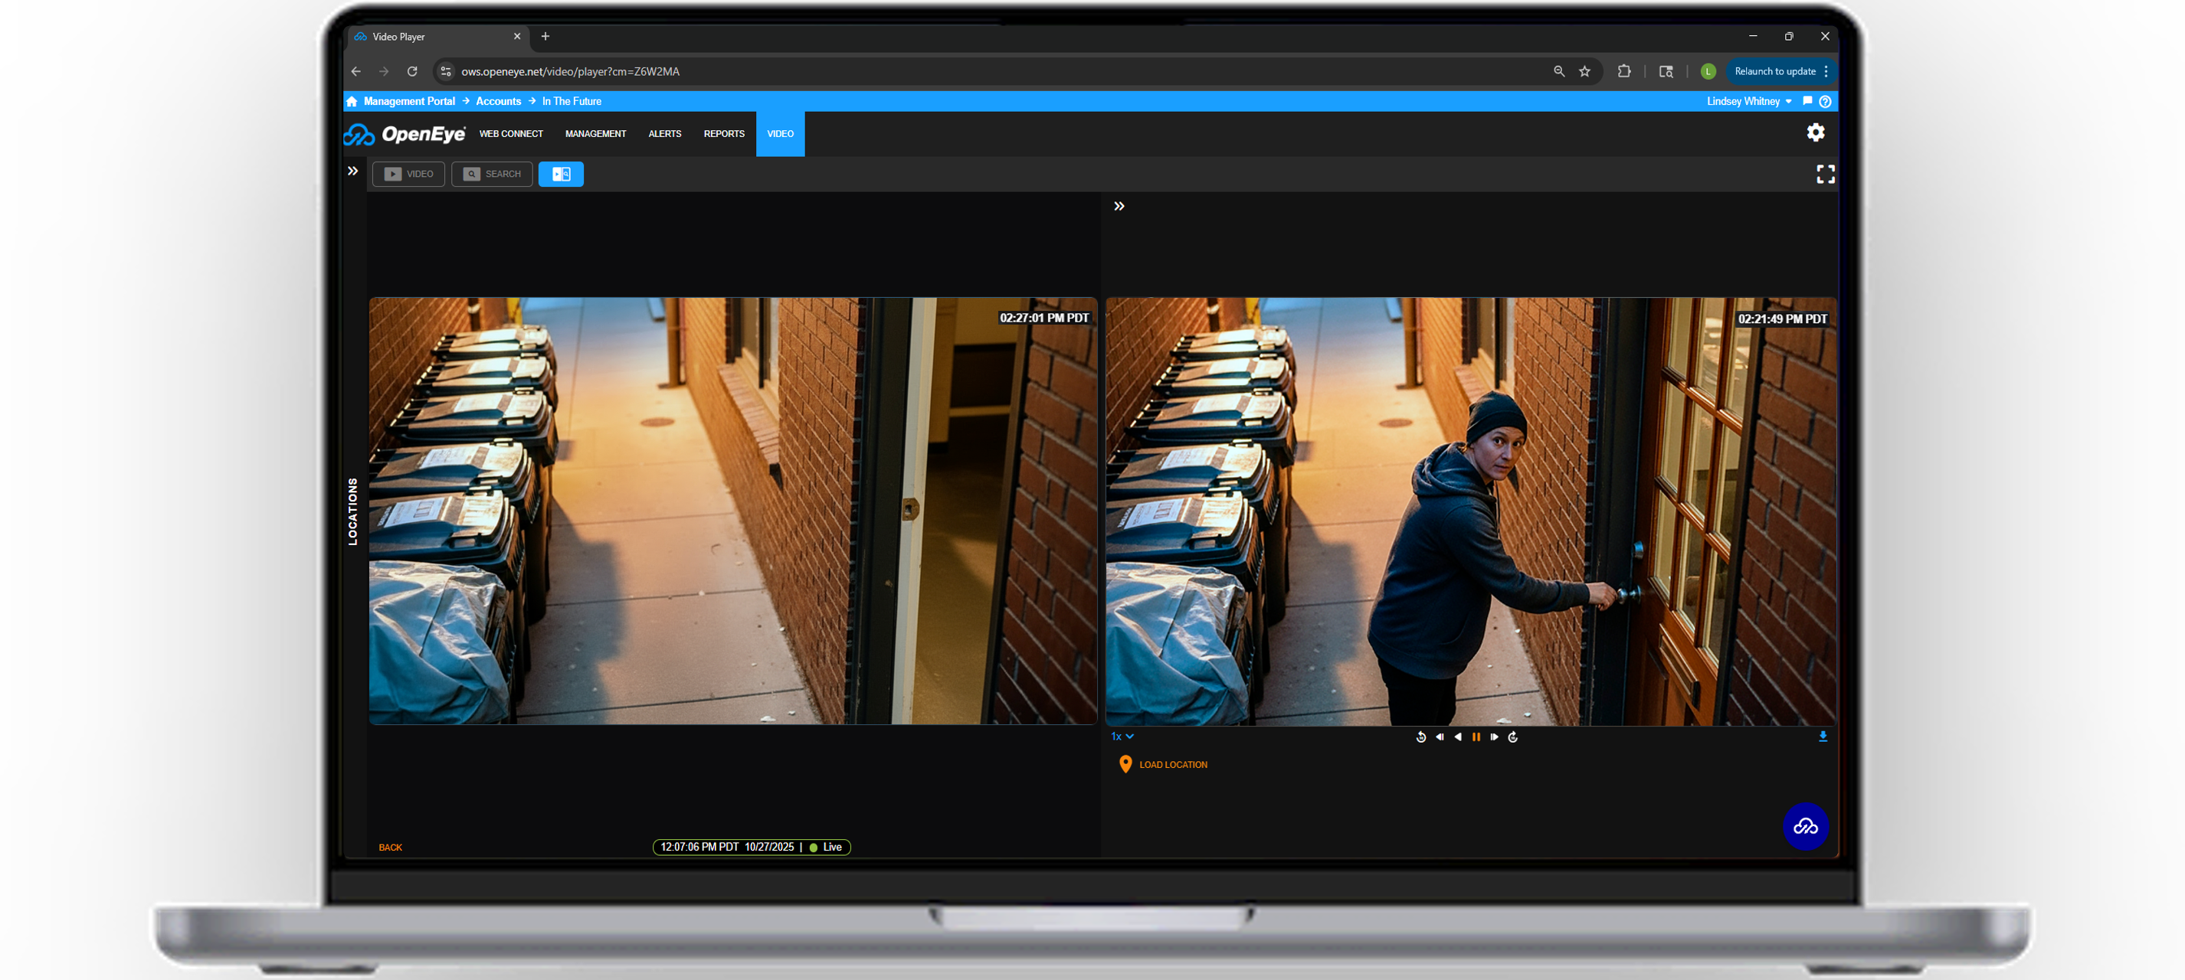Expand the Locations side panel
Viewport: 2185px width, 980px height.
click(353, 171)
